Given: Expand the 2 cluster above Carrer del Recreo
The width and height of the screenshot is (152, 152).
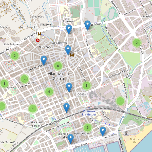Looking at the screenshot, I should point(25,79).
